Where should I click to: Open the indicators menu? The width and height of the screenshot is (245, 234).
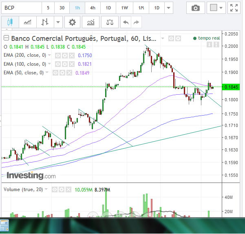(x=90, y=22)
